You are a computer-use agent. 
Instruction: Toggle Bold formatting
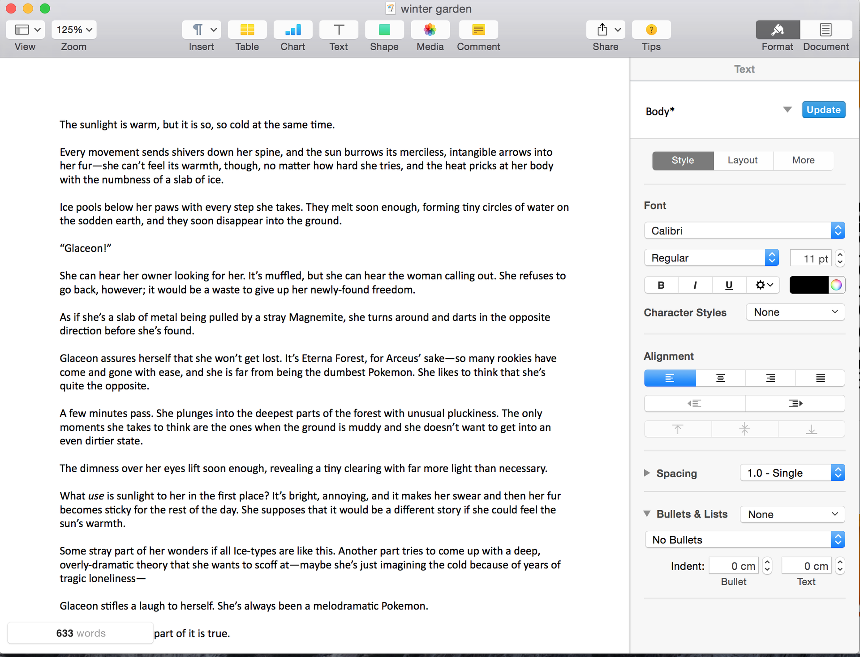pos(661,285)
